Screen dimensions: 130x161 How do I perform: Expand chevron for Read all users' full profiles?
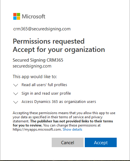coord(16,85)
